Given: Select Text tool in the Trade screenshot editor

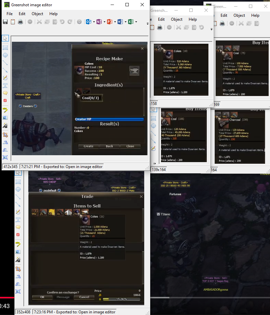Looking at the screenshot, I should pos(18,220).
